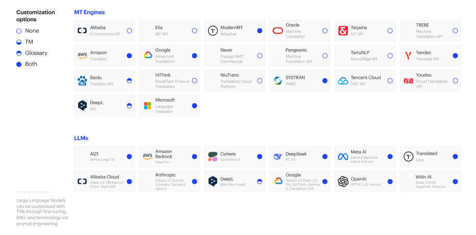The width and height of the screenshot is (476, 235).
Task: Click the Cohere logo
Action: 213,157
